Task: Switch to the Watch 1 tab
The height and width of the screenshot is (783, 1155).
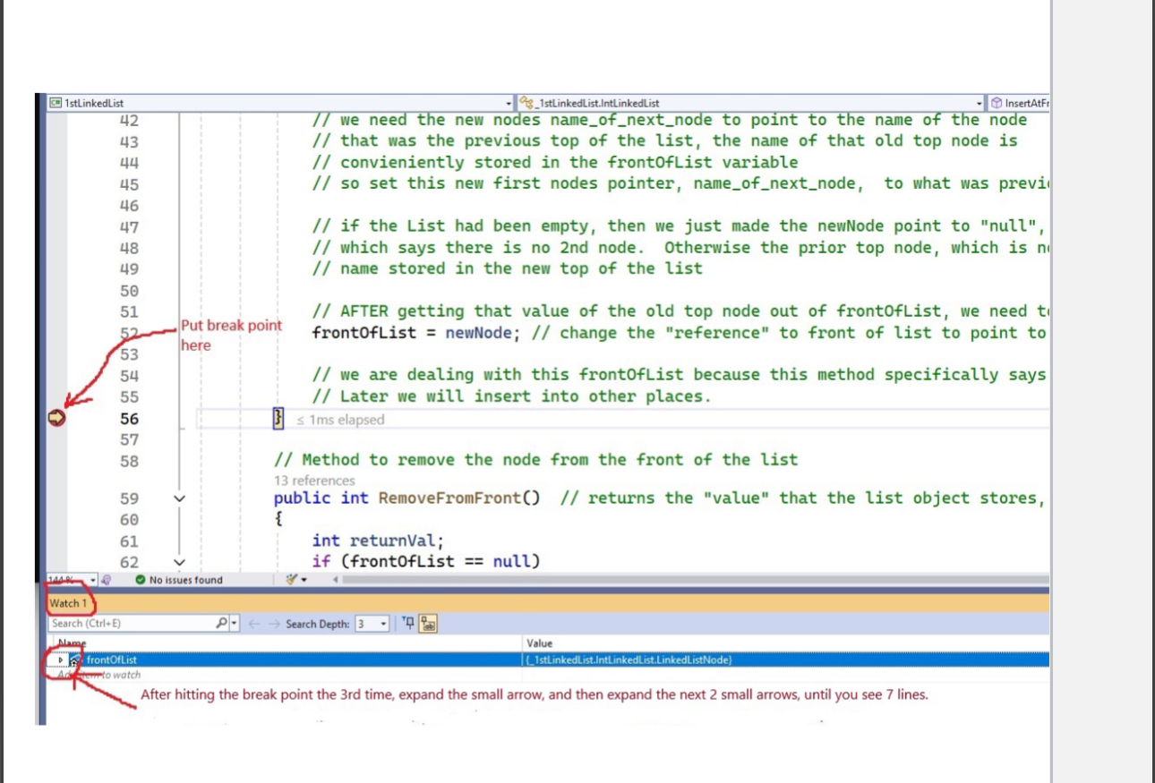Action: tap(68, 602)
